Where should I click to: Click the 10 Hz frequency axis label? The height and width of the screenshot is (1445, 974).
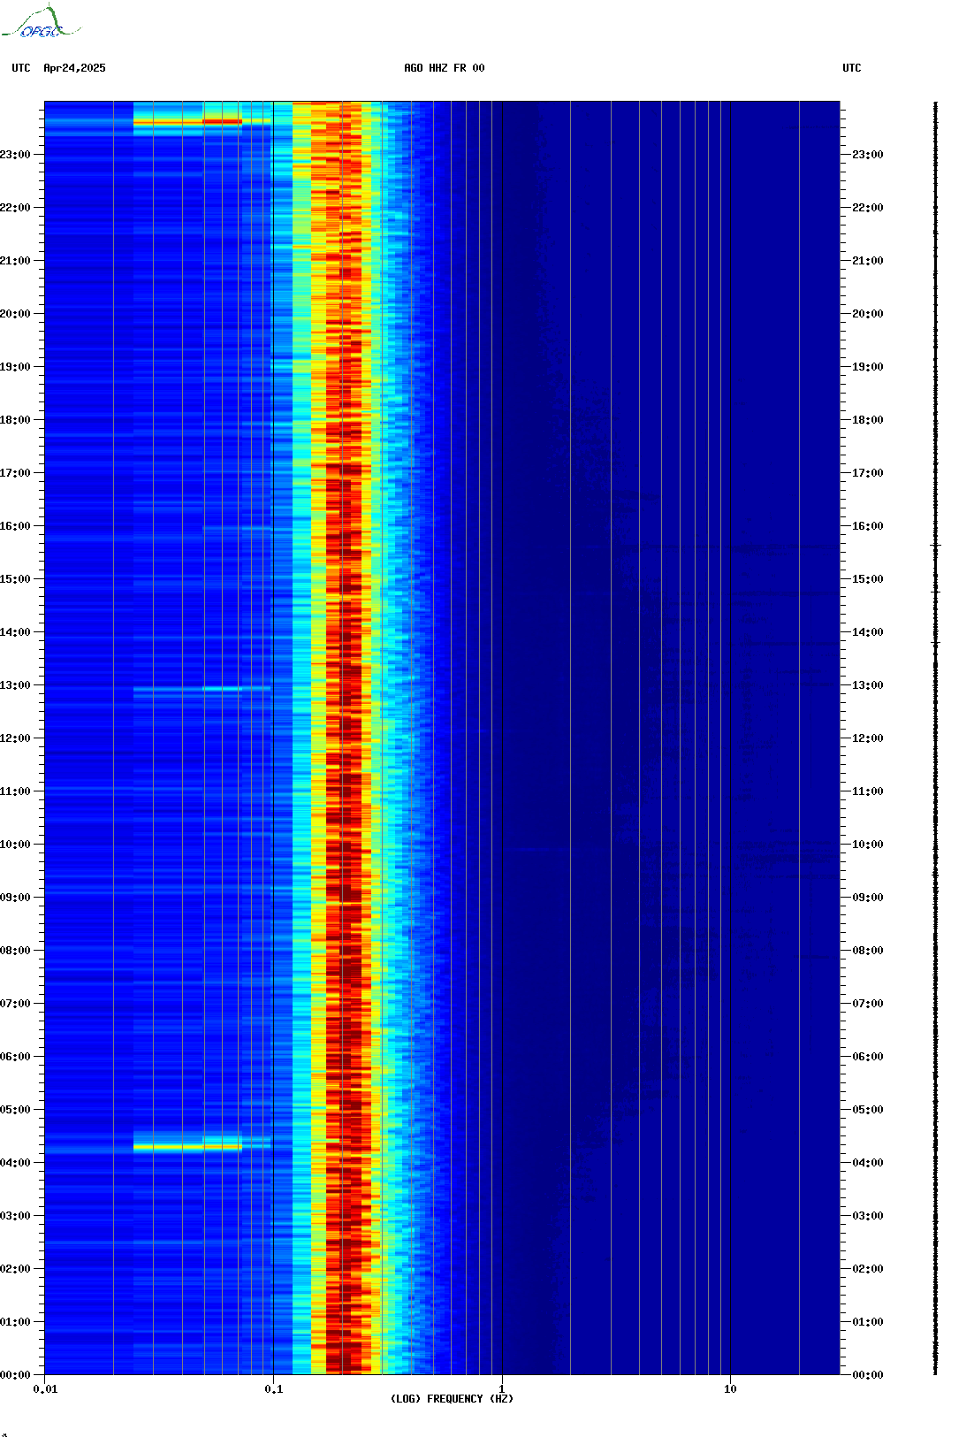coord(730,1389)
